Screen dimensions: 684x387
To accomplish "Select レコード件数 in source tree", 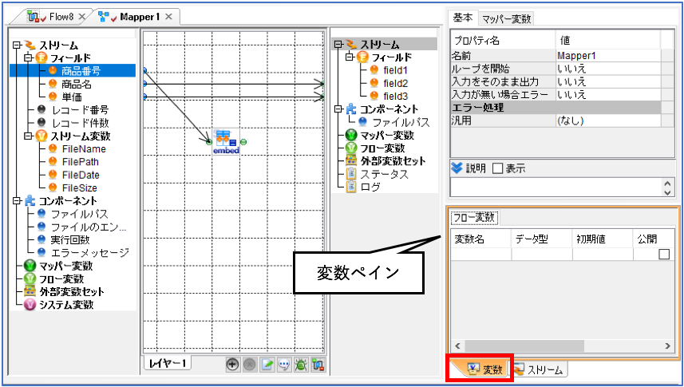I will coord(80,123).
